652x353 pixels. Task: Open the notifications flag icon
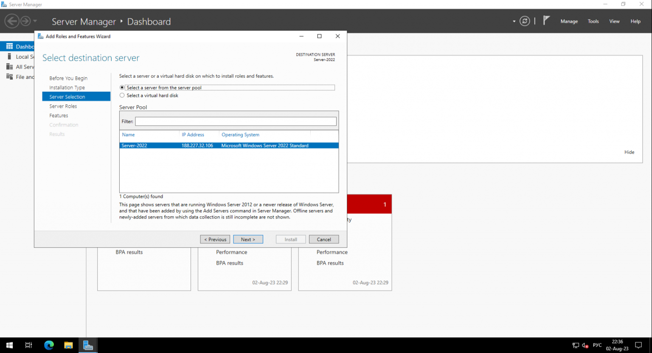click(547, 20)
